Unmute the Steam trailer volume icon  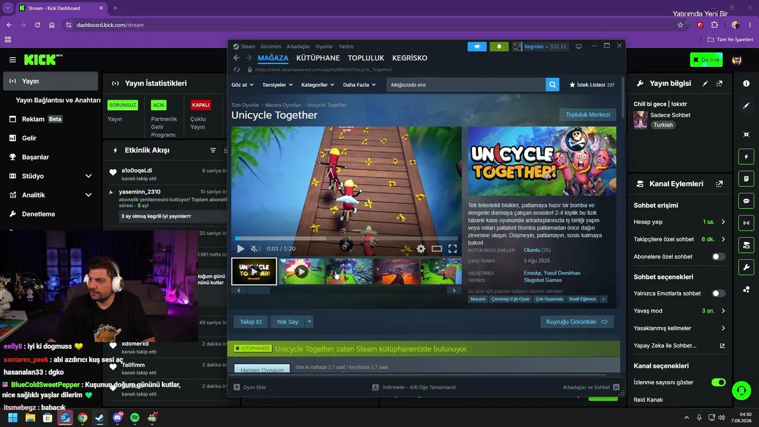[x=256, y=249]
